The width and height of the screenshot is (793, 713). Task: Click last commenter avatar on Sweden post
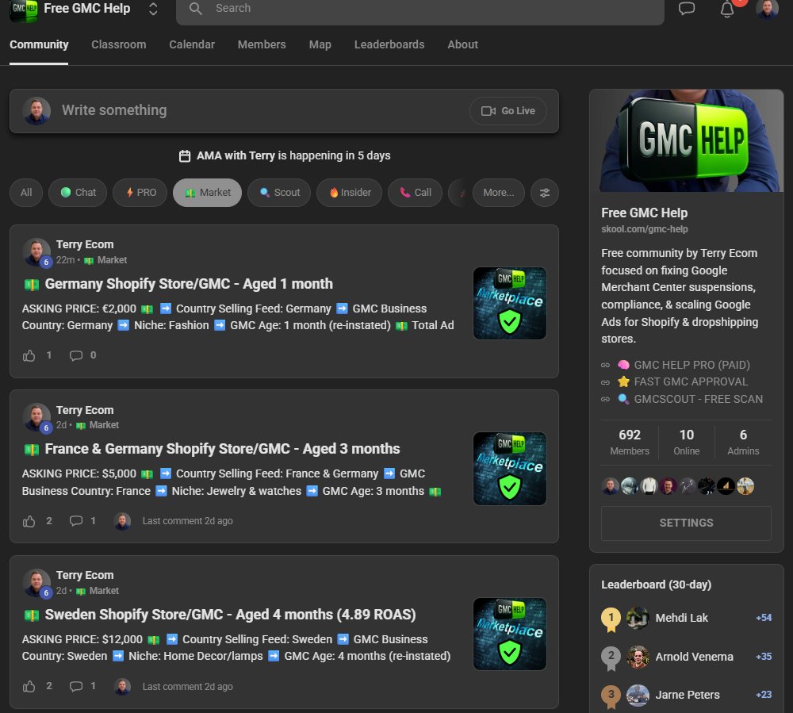[x=122, y=686]
